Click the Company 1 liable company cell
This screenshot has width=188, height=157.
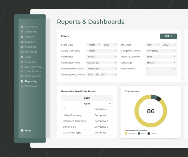point(103,115)
